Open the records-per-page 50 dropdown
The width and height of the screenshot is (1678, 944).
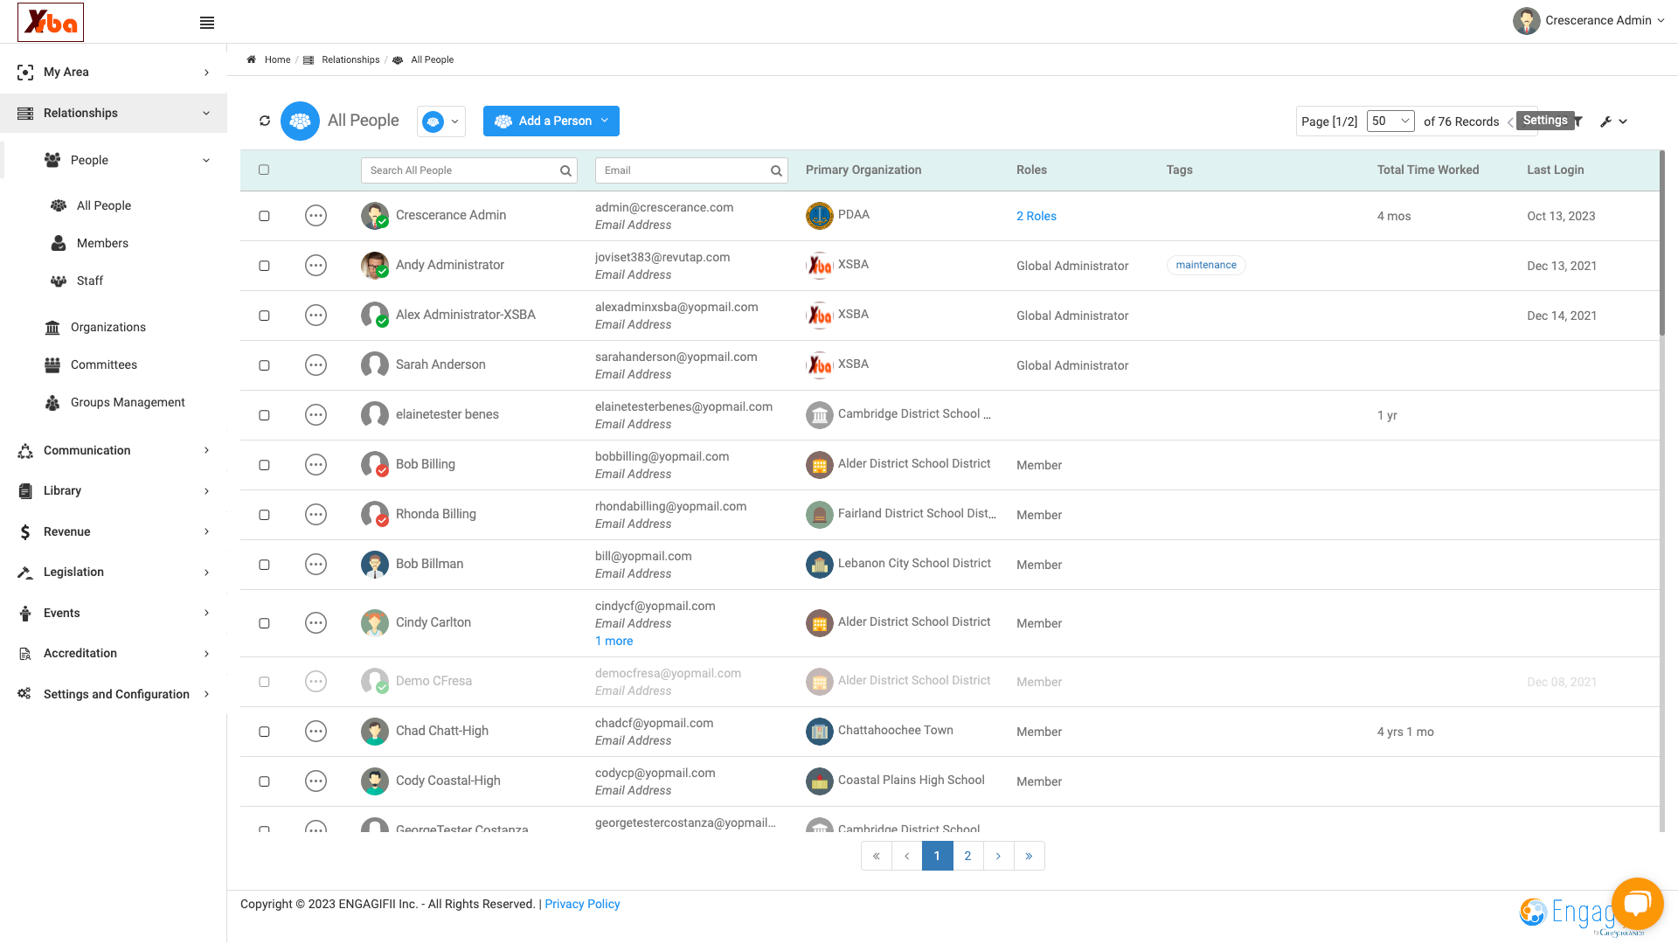(1390, 121)
